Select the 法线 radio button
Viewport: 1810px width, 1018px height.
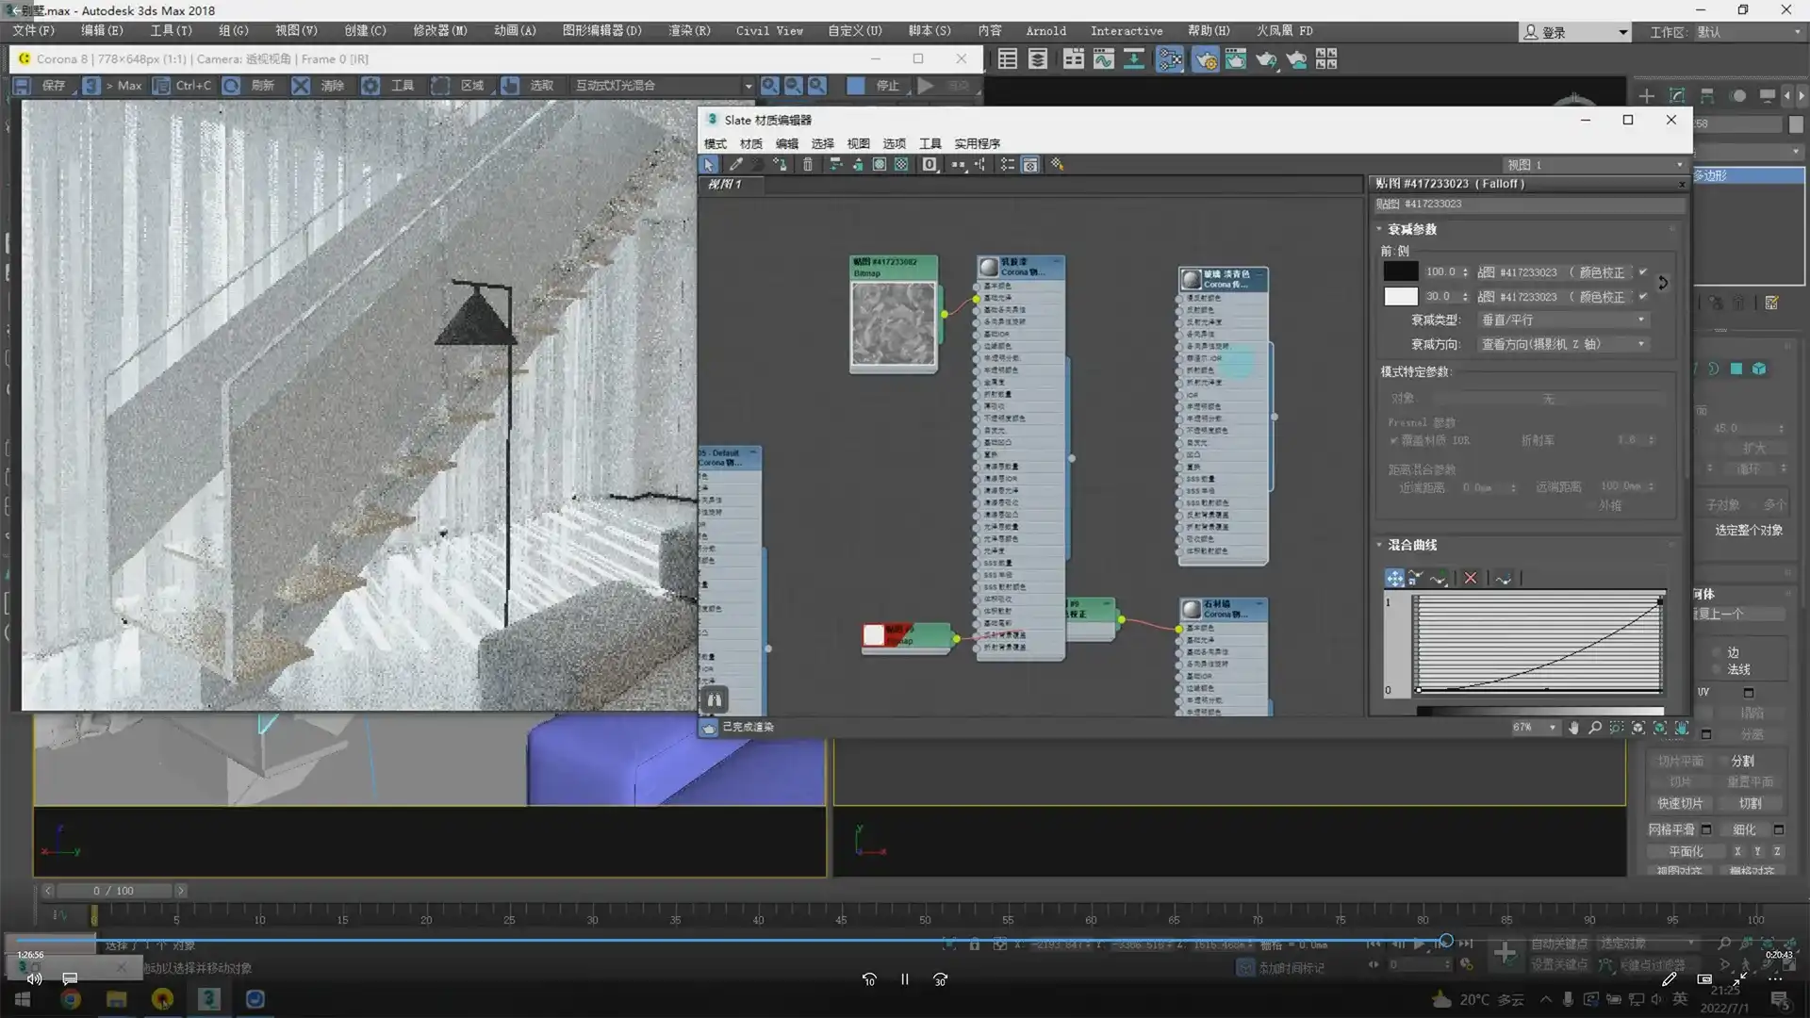pos(1718,669)
